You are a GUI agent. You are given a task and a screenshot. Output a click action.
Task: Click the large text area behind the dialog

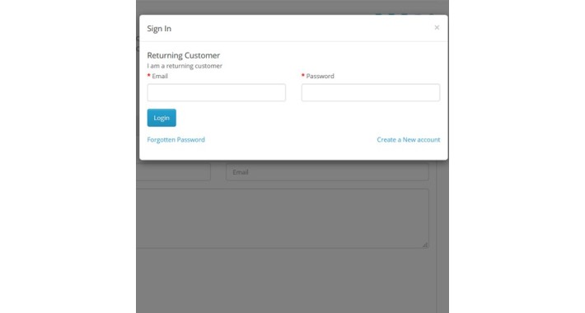(283, 218)
